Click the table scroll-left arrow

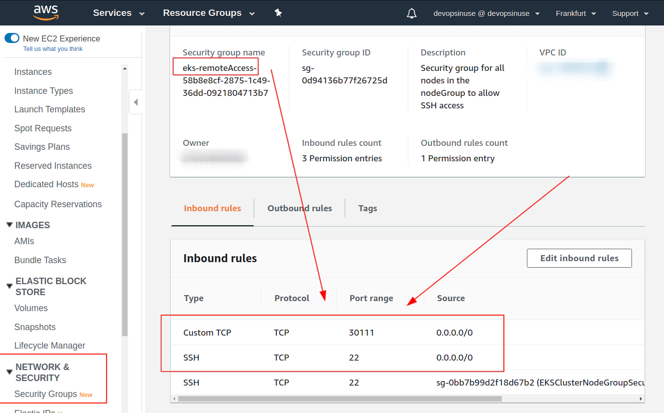(x=174, y=399)
